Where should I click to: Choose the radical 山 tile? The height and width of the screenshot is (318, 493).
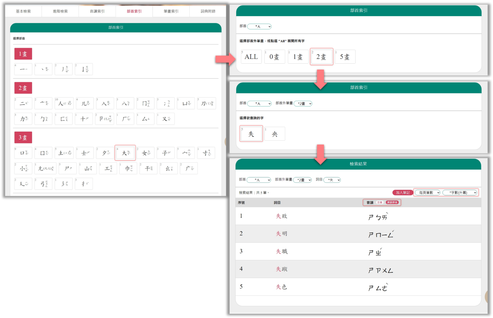[88, 168]
